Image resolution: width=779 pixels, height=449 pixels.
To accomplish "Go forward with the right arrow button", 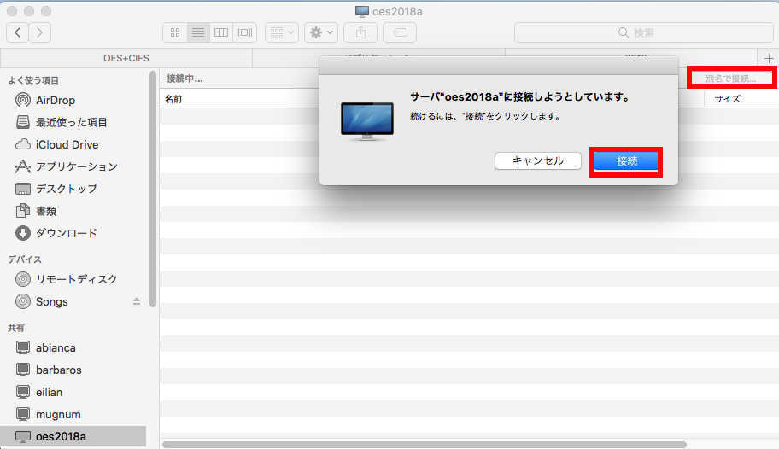I will click(40, 32).
